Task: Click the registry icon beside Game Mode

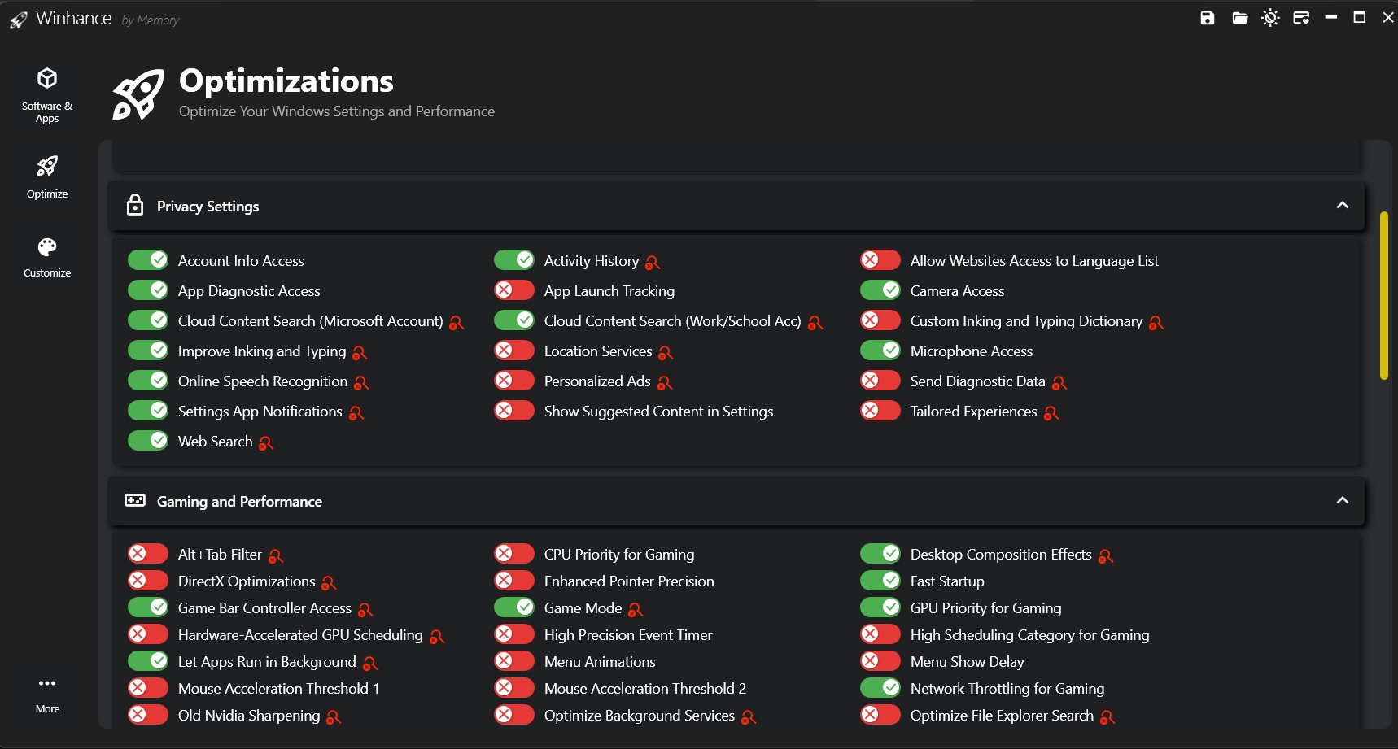Action: 636,610
